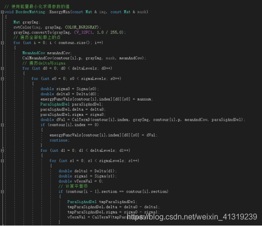Viewport: 262px width, 226px height.
Task: Click the 'tmpParaSigAndDel.delta = delta0 - delta1' line
Action: [x=113, y=207]
